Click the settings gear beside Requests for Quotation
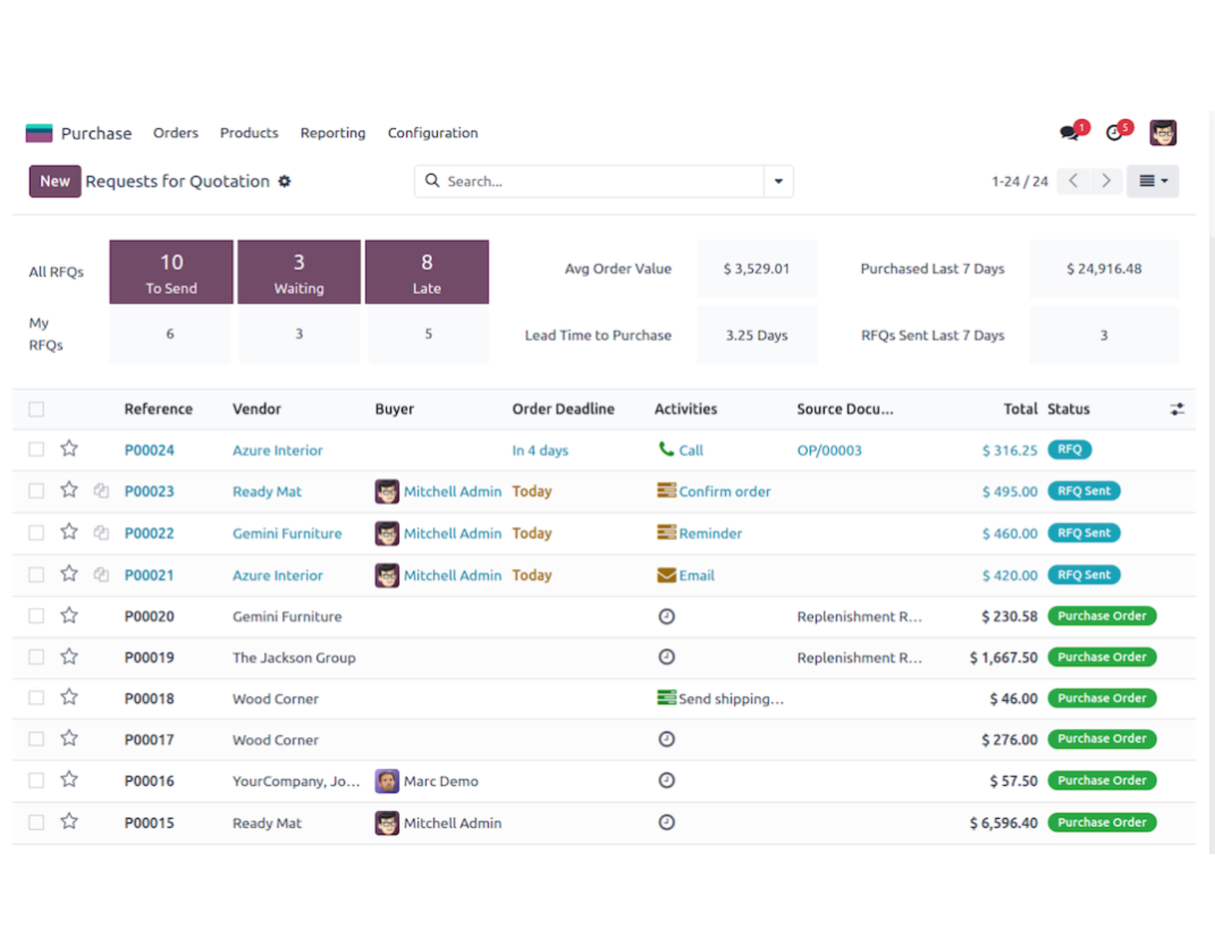This screenshot has width=1215, height=949. coord(285,182)
